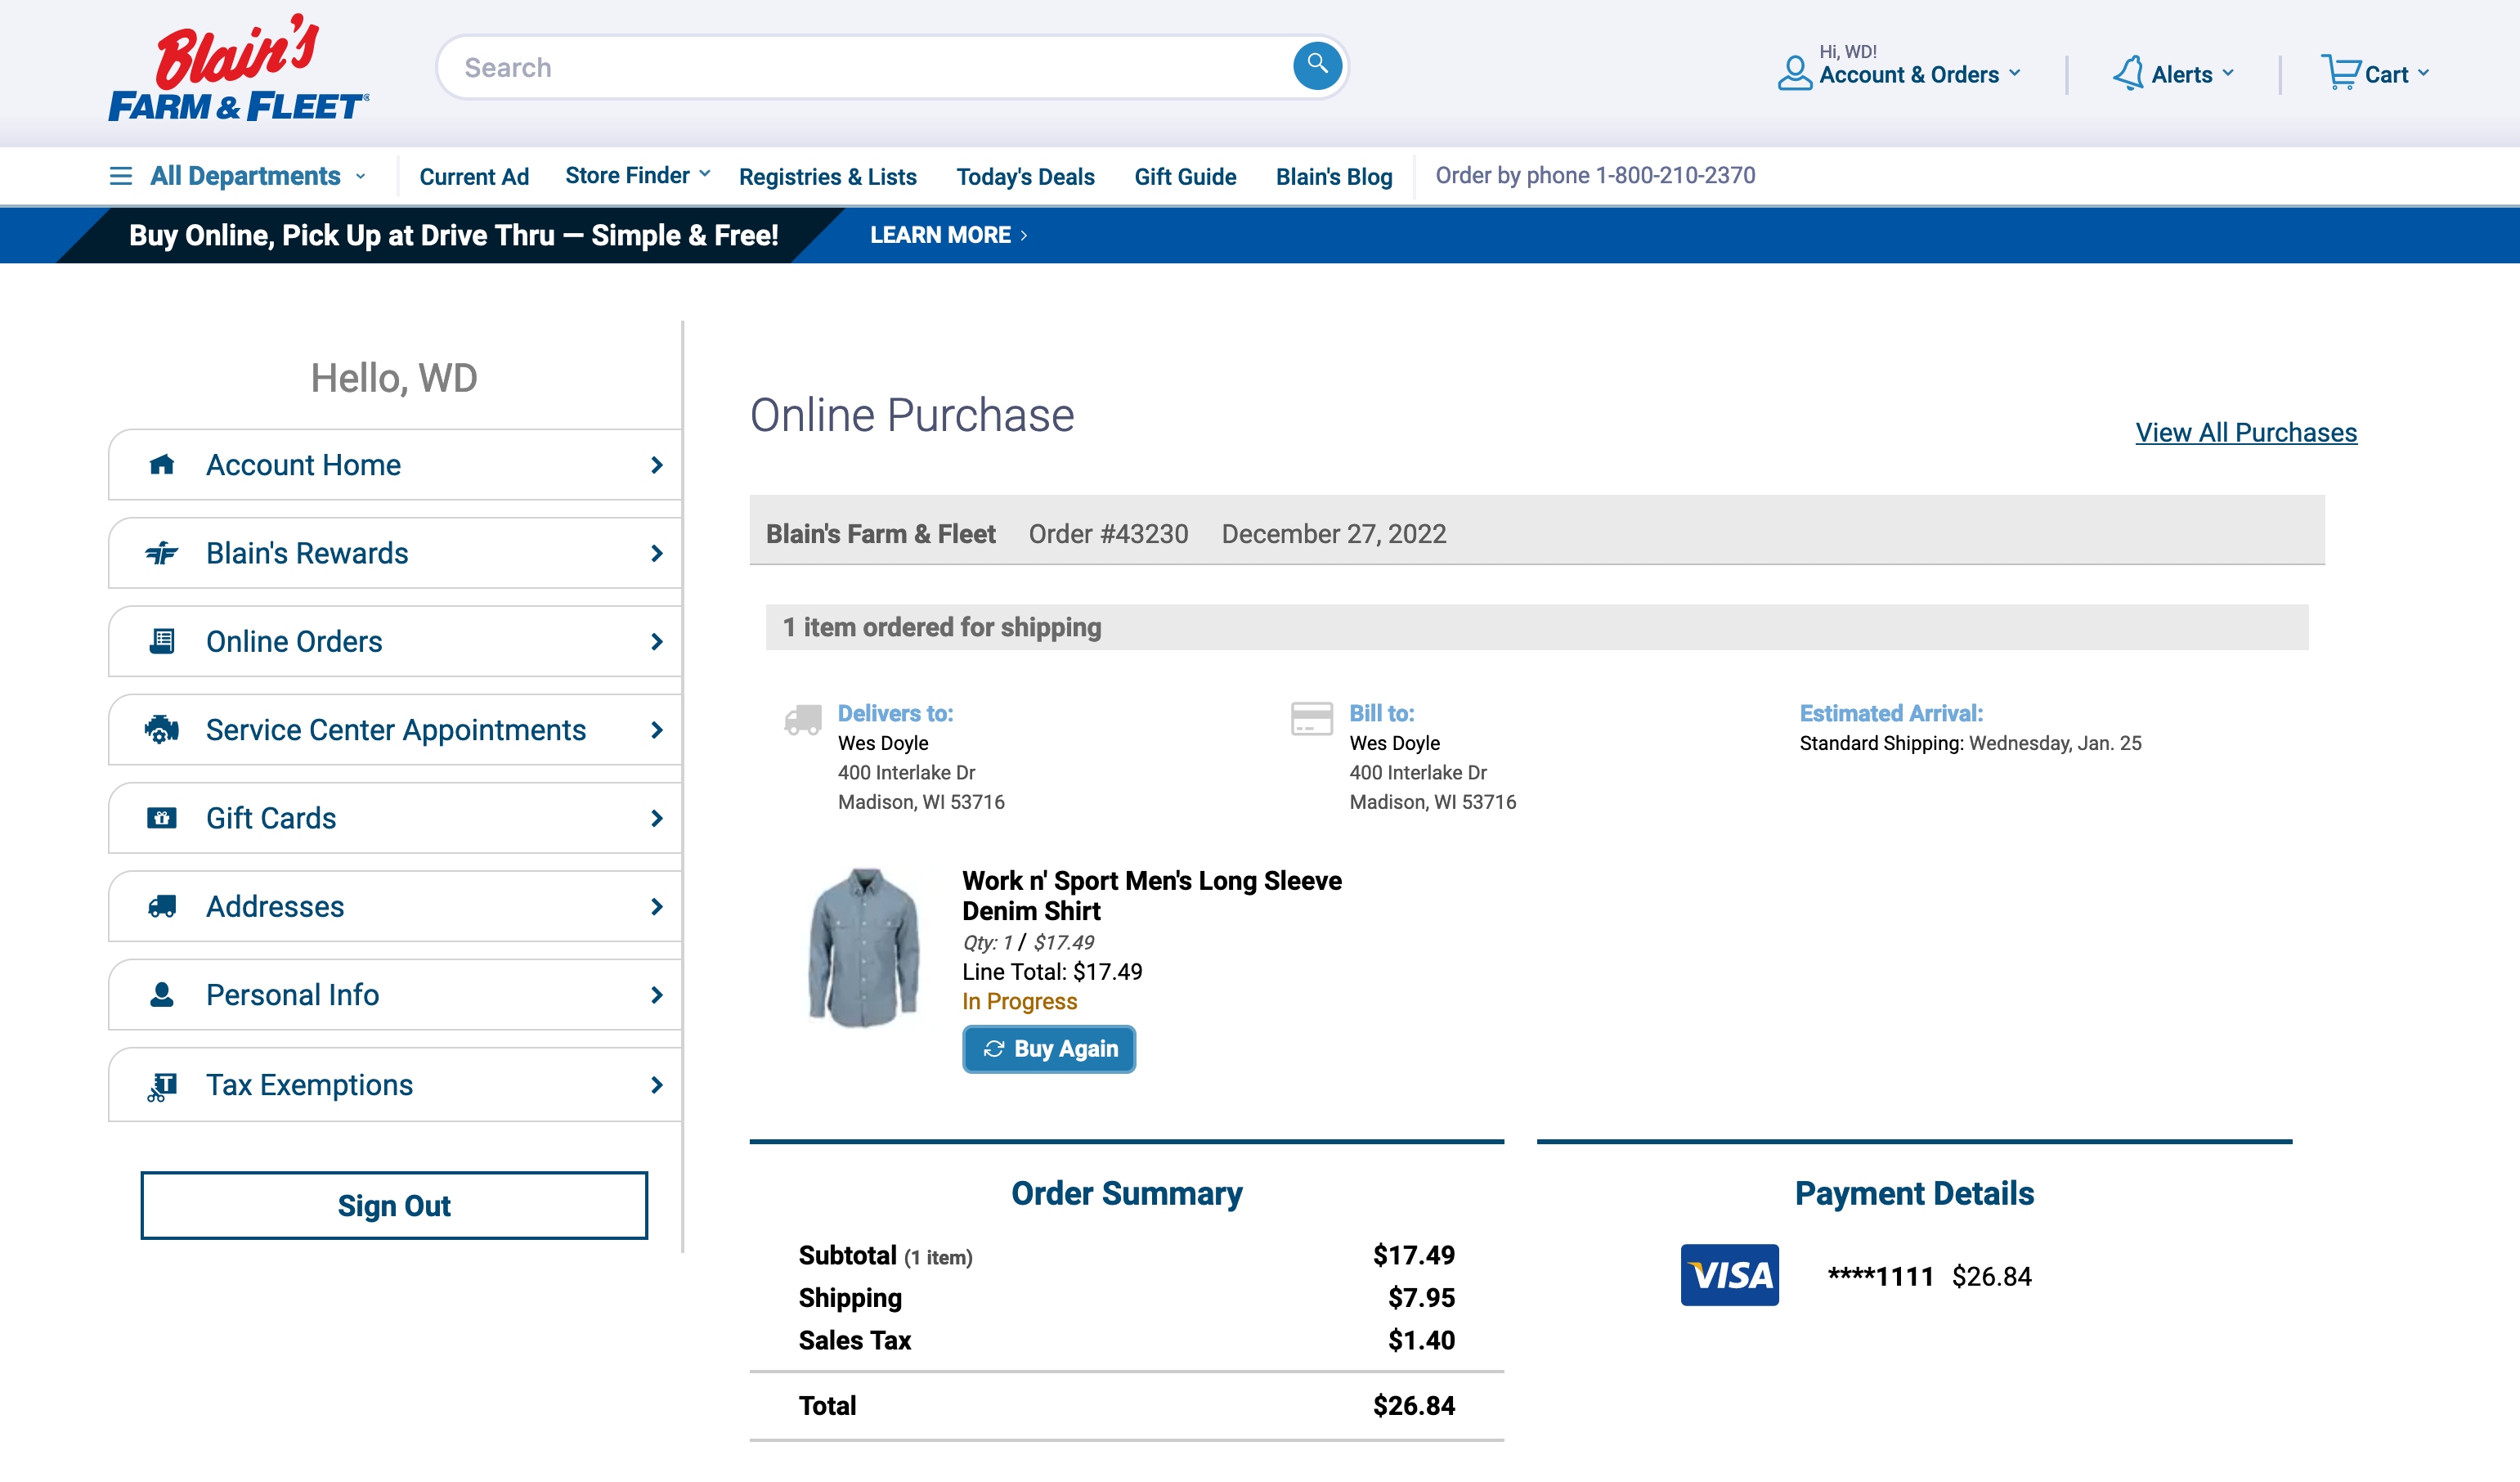Click the chevron on Online Orders row
This screenshot has height=1482, width=2520.
(x=656, y=641)
